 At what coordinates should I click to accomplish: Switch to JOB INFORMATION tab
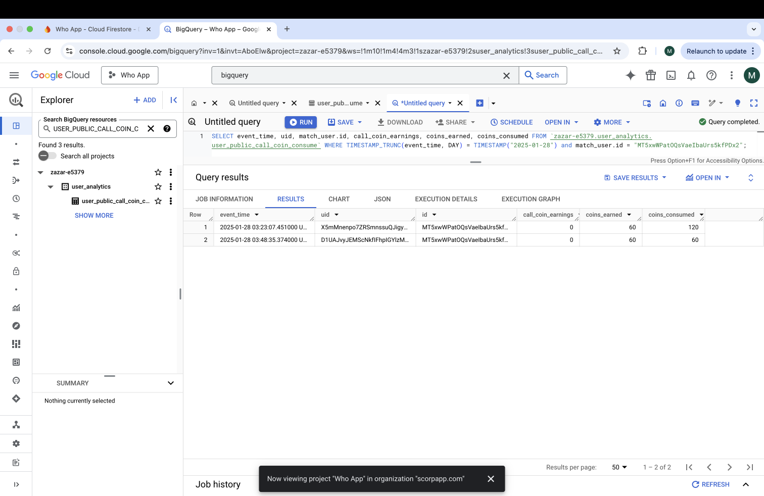(x=224, y=199)
